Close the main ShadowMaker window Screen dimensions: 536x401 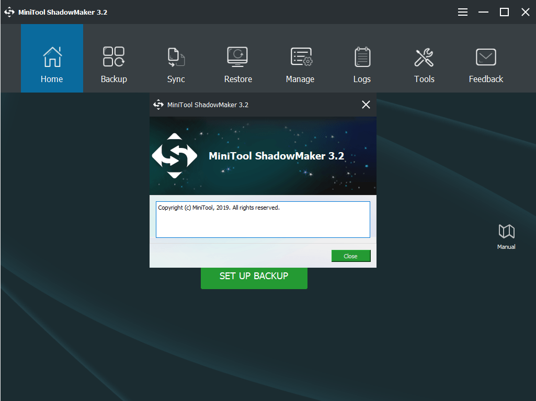[526, 13]
